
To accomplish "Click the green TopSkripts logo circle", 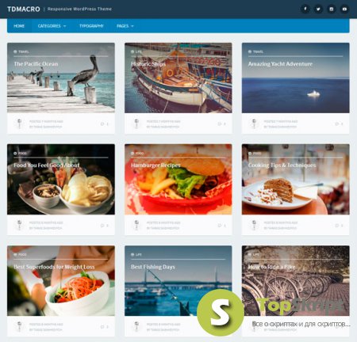I will pos(220,313).
